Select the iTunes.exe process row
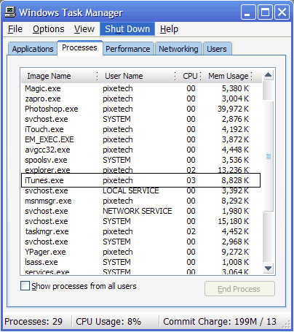 [140, 180]
